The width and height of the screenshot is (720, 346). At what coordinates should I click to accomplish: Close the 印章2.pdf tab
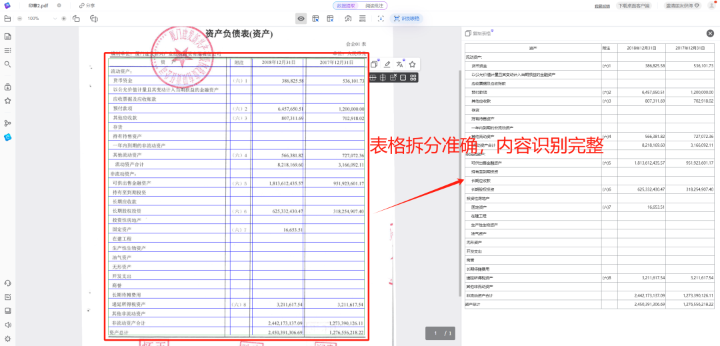(x=59, y=5)
